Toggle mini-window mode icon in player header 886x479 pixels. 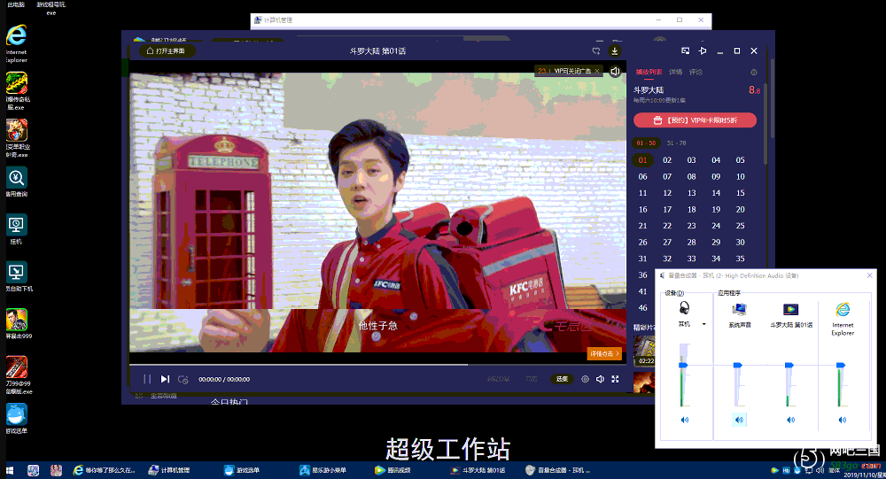click(686, 50)
